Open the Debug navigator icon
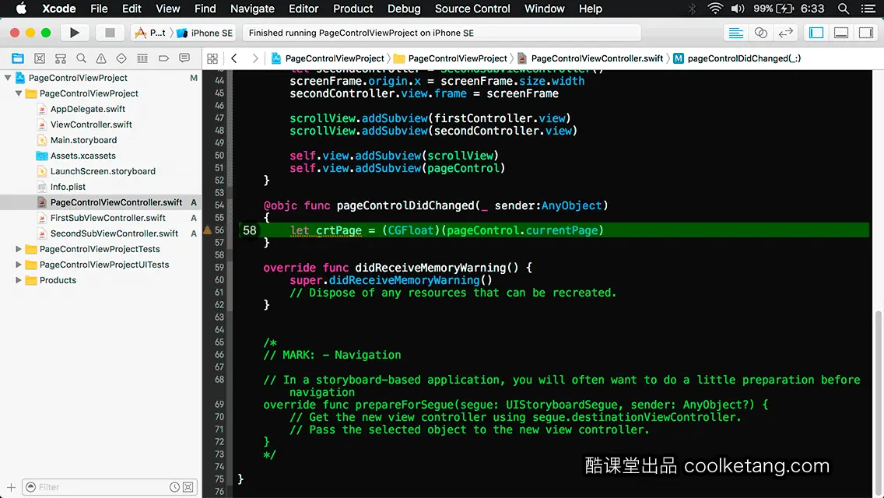The height and width of the screenshot is (498, 884). click(142, 58)
